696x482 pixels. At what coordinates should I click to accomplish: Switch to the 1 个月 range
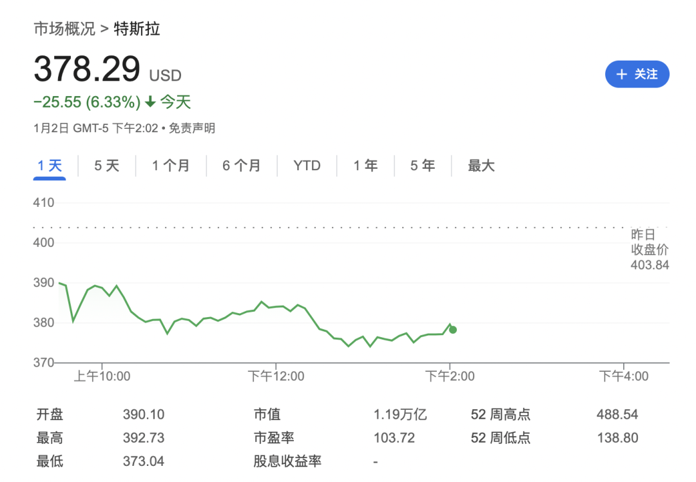click(171, 166)
